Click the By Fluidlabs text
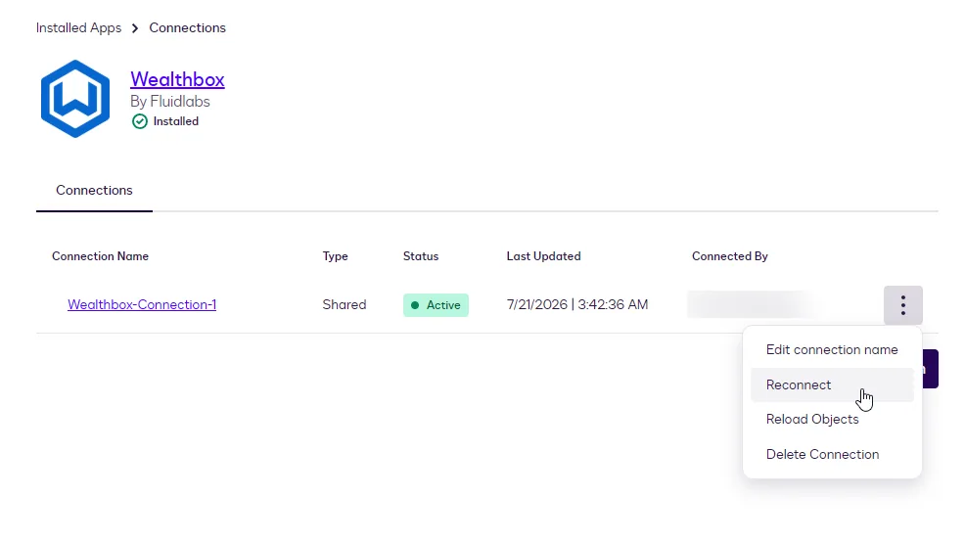Image resolution: width=965 pixels, height=542 pixels. pyautogui.click(x=170, y=101)
